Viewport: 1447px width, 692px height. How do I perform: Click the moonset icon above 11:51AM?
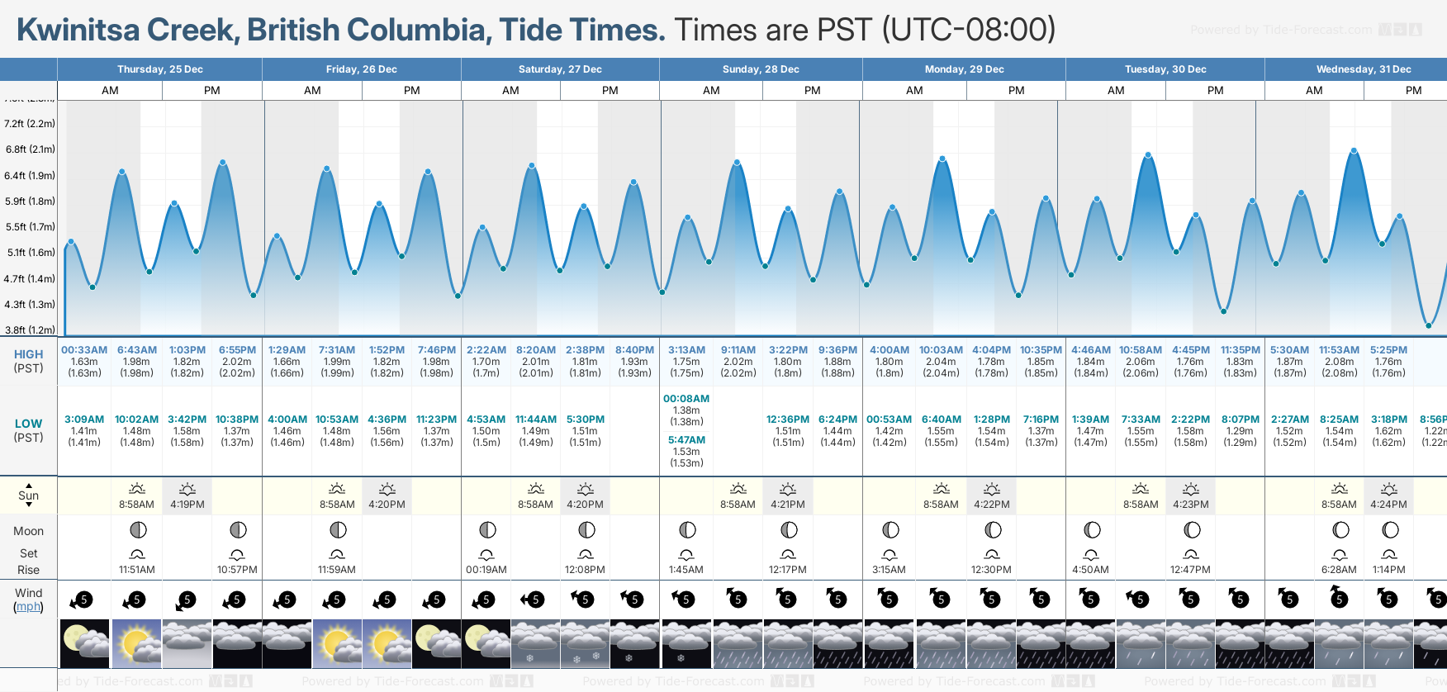[137, 553]
